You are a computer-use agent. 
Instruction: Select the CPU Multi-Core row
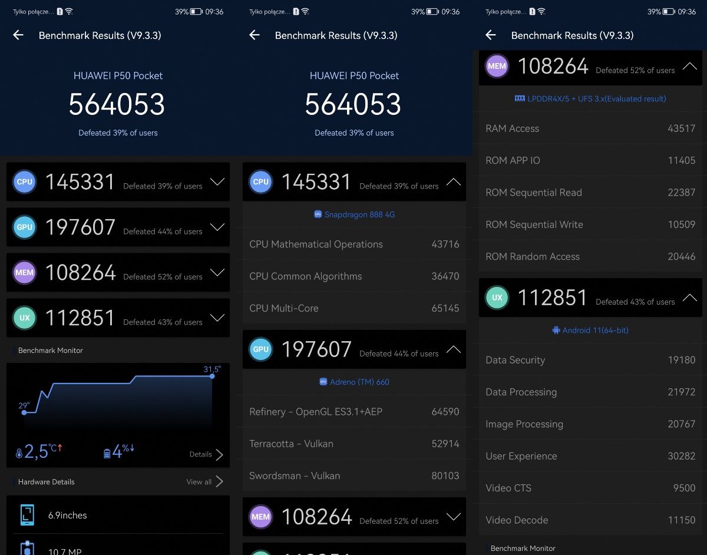[x=354, y=308]
